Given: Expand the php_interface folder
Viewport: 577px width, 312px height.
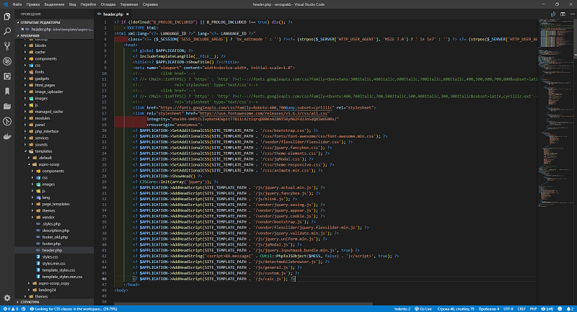Looking at the screenshot, I should 46,132.
